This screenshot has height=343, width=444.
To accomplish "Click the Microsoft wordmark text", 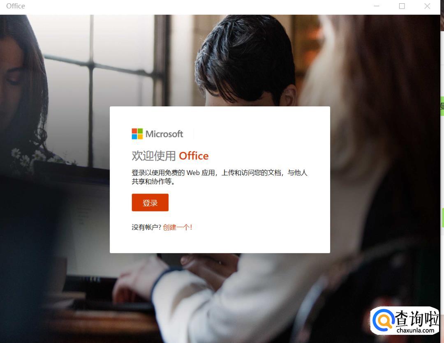I will [164, 134].
